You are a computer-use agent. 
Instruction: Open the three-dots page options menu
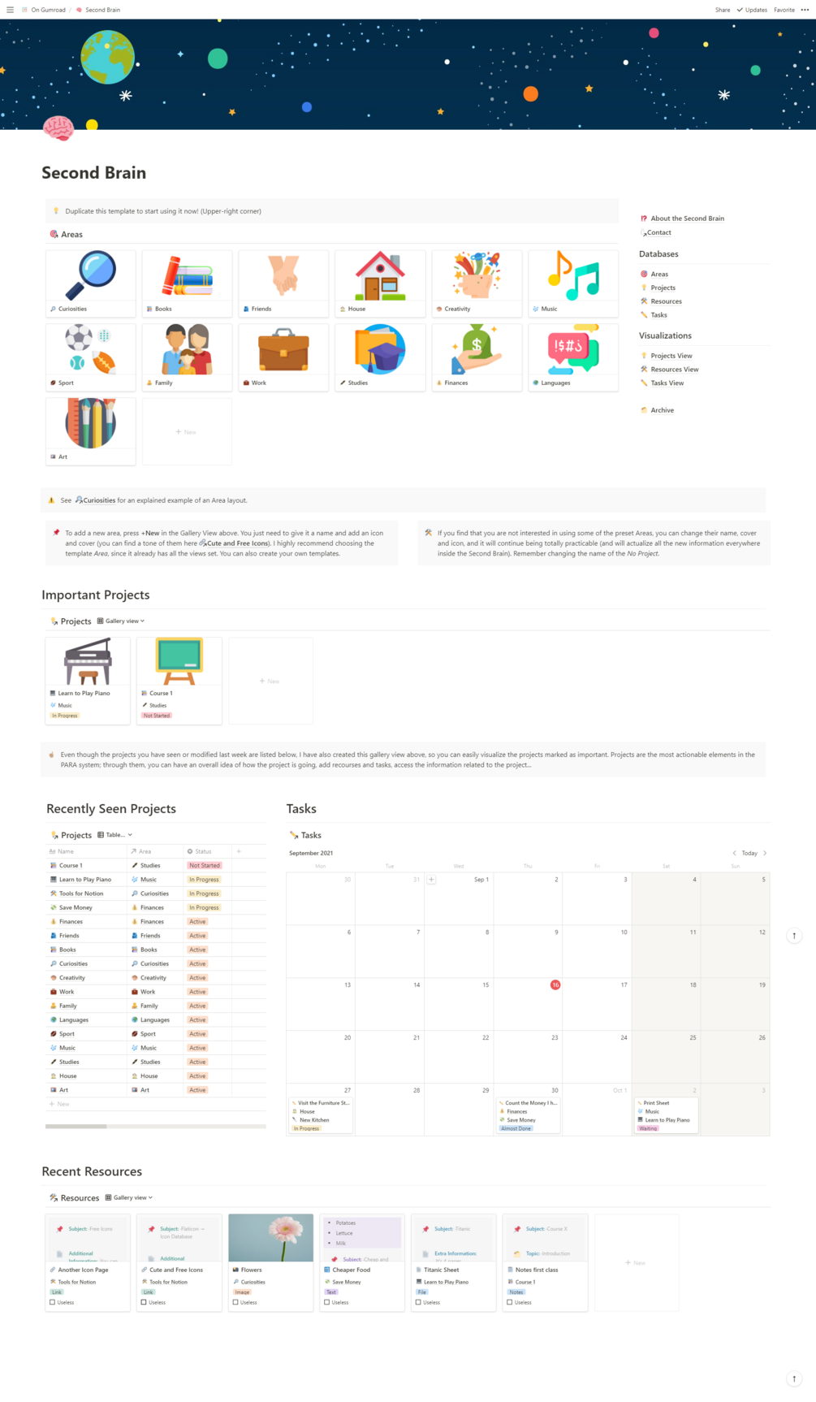(x=805, y=10)
